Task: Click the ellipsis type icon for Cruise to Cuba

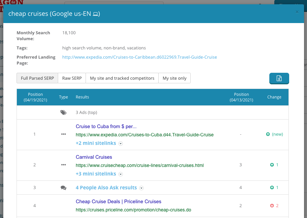Action: [x=63, y=134]
